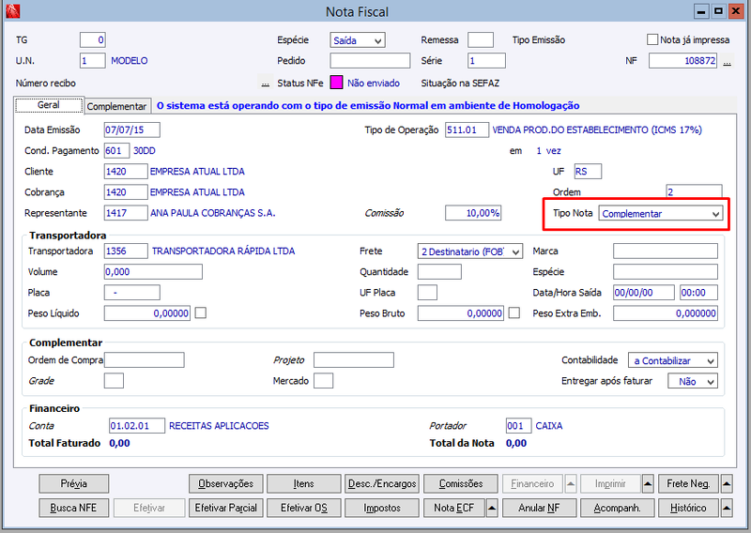Click the Busca NFE button
The width and height of the screenshot is (751, 533).
(x=74, y=508)
